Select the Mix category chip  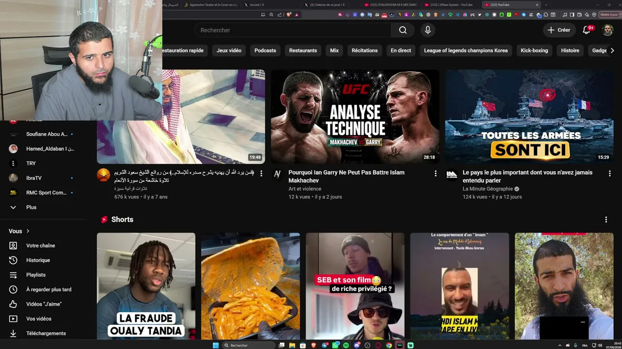tap(334, 50)
